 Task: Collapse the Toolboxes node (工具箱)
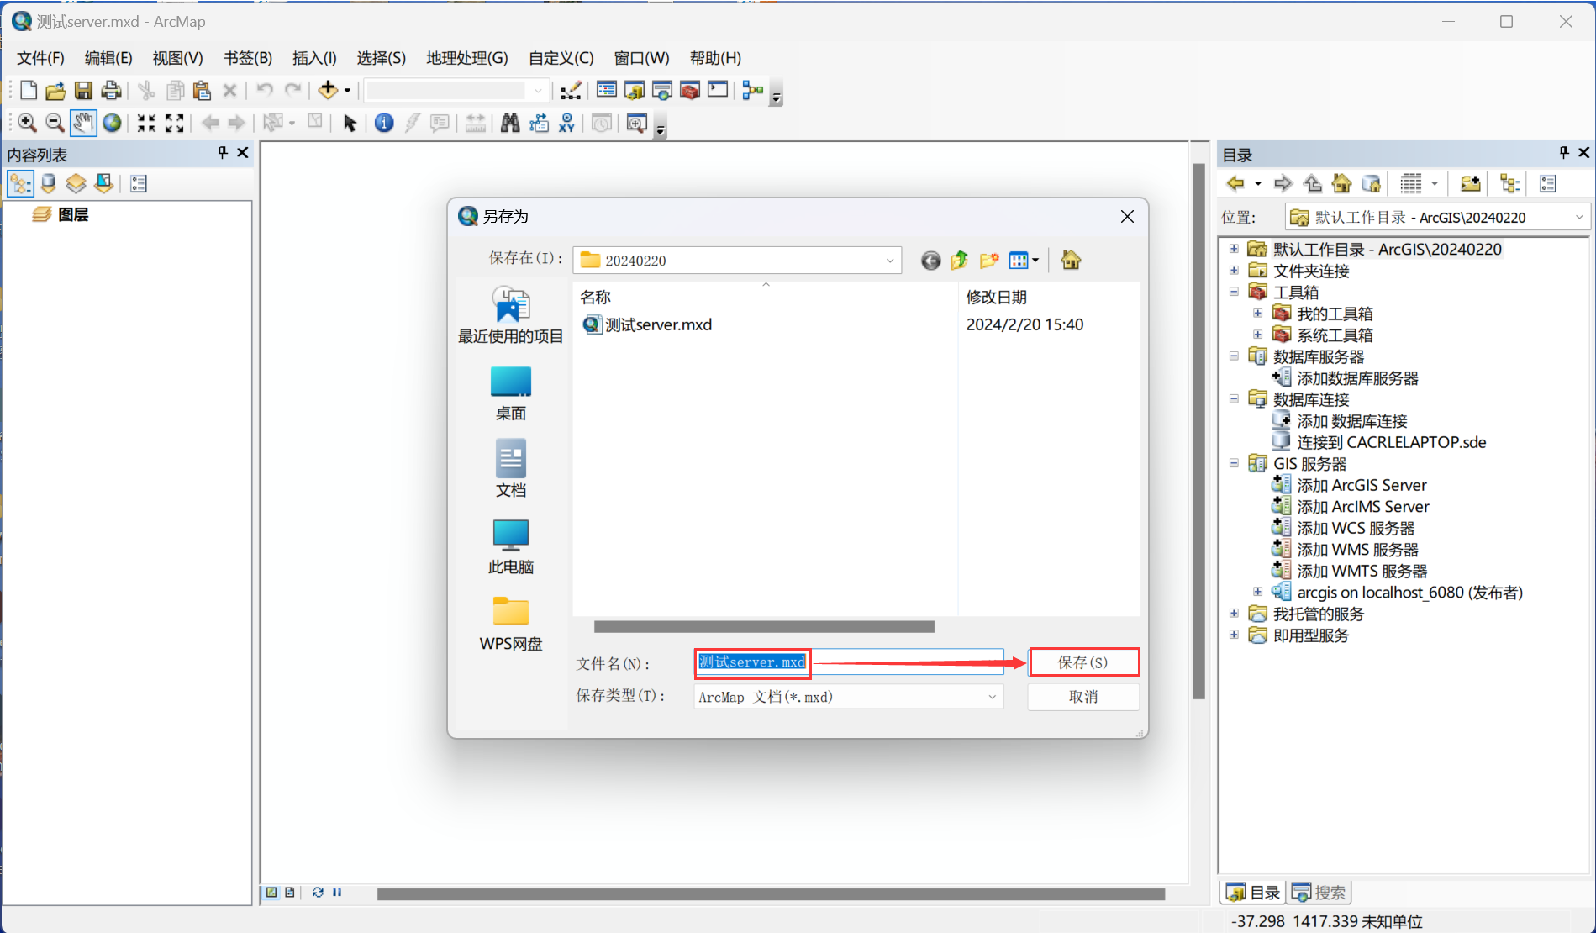click(x=1234, y=292)
